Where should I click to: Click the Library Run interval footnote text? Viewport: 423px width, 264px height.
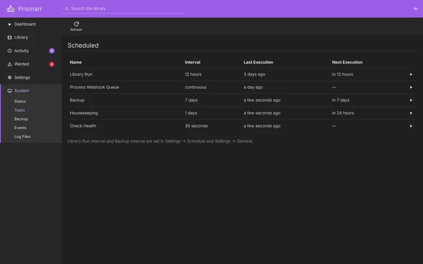(160, 141)
